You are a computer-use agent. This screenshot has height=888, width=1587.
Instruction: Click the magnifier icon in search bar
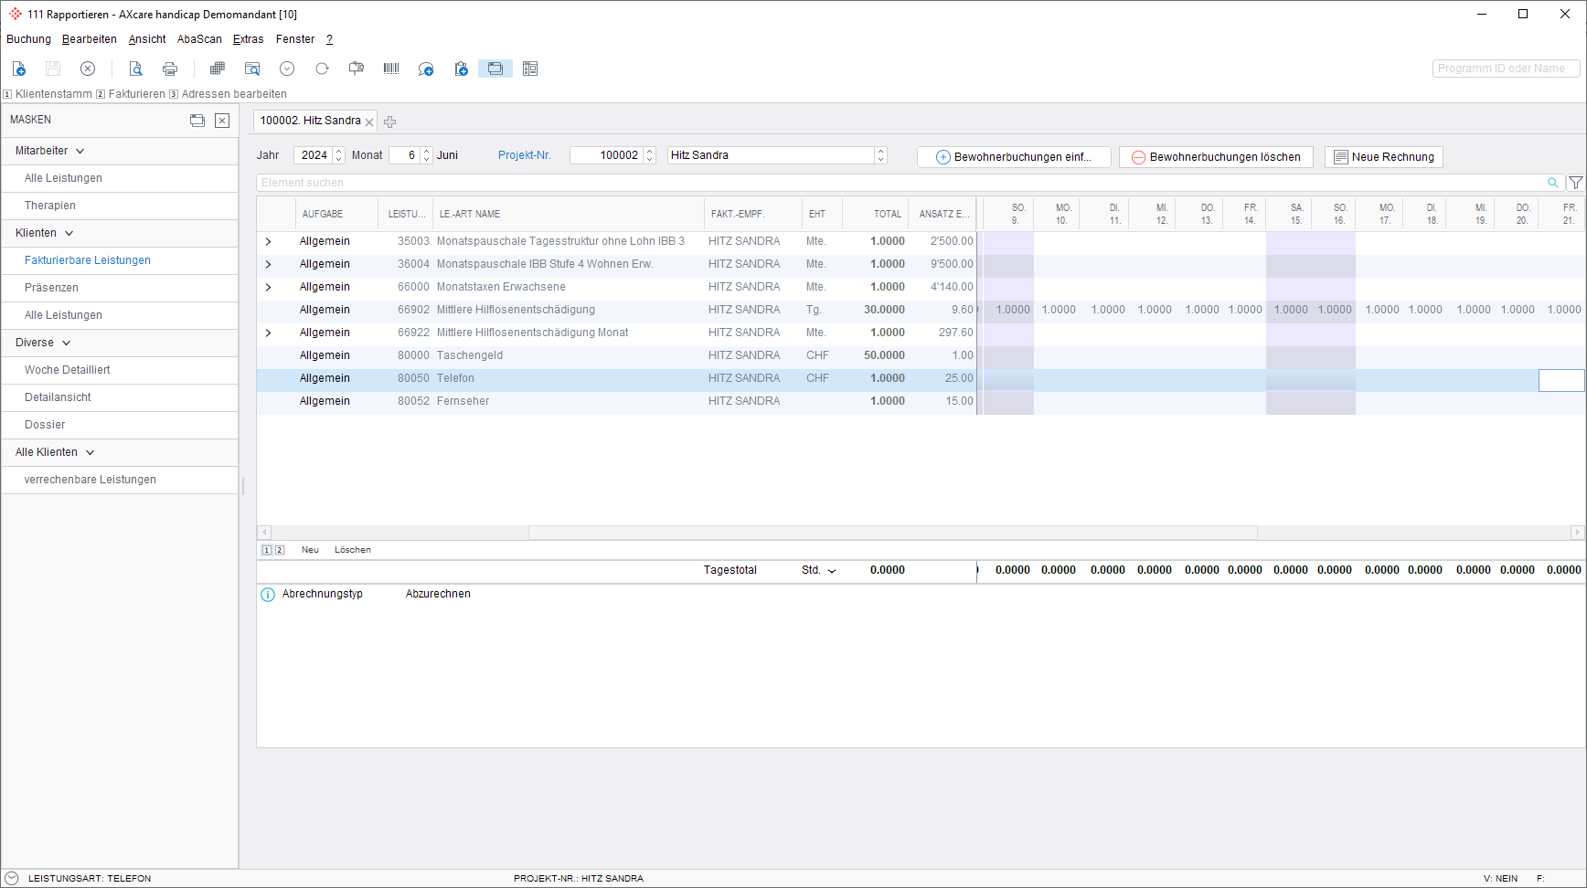click(x=1552, y=183)
